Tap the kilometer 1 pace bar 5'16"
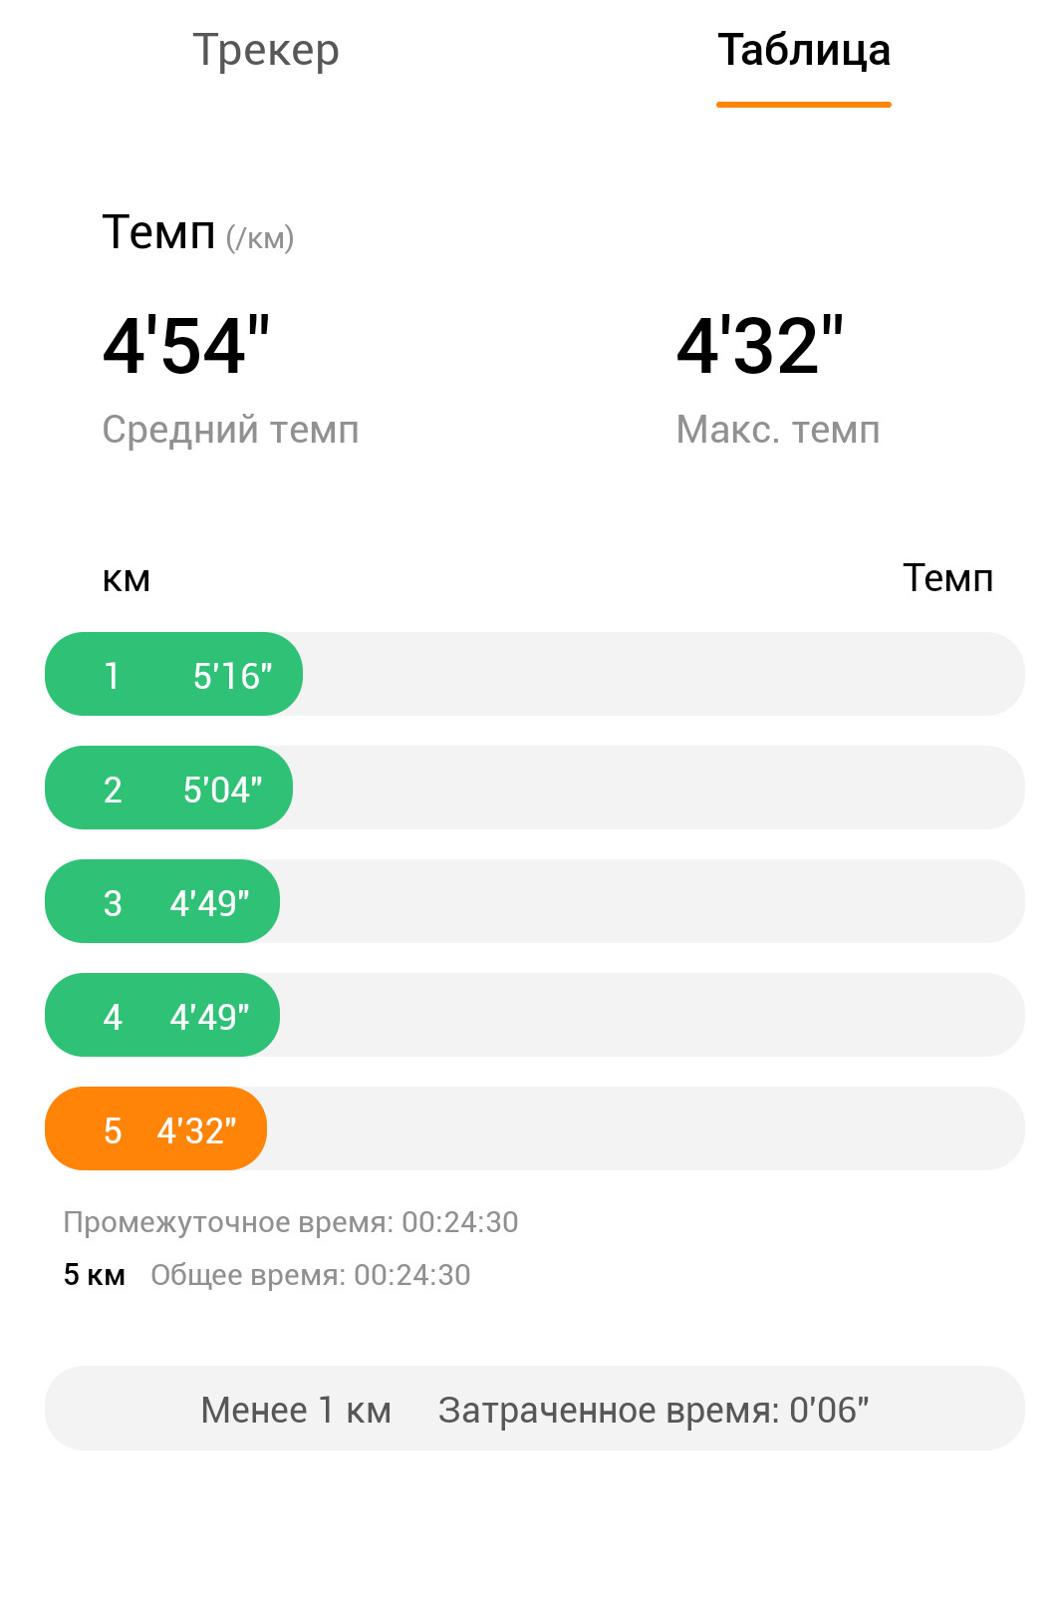Image resolution: width=1062 pixels, height=1606 pixels. coord(173,674)
